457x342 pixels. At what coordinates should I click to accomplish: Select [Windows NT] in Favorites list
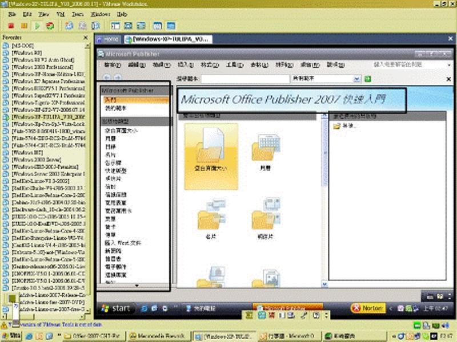pyautogui.click(x=27, y=153)
